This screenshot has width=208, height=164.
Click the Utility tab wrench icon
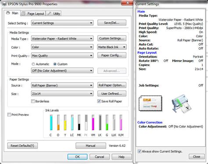tap(50, 14)
